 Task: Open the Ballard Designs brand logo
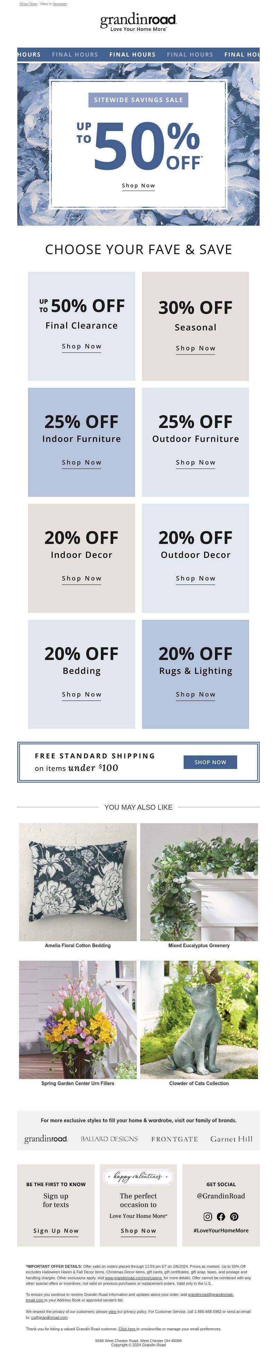click(x=109, y=1139)
